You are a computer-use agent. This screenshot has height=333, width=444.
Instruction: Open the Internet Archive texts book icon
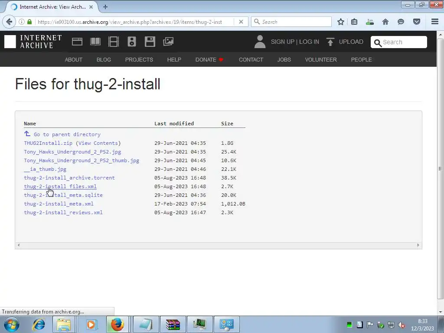[x=95, y=42]
